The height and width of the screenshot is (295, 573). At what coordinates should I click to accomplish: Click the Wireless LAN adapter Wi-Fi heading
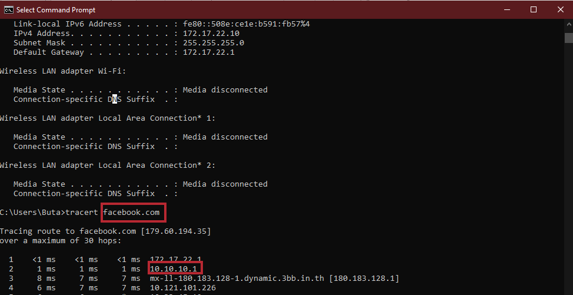[x=63, y=71]
